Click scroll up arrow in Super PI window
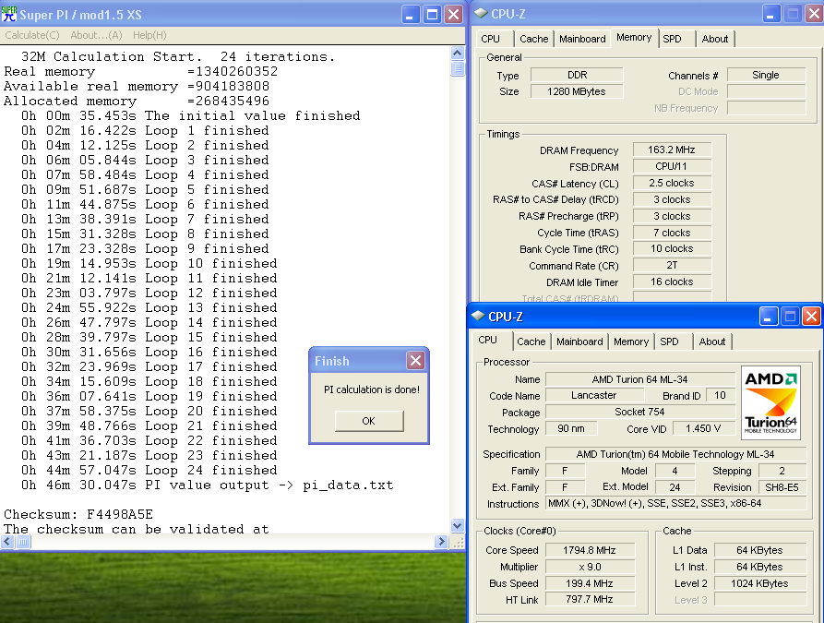Screen dimensions: 824x623 point(457,54)
